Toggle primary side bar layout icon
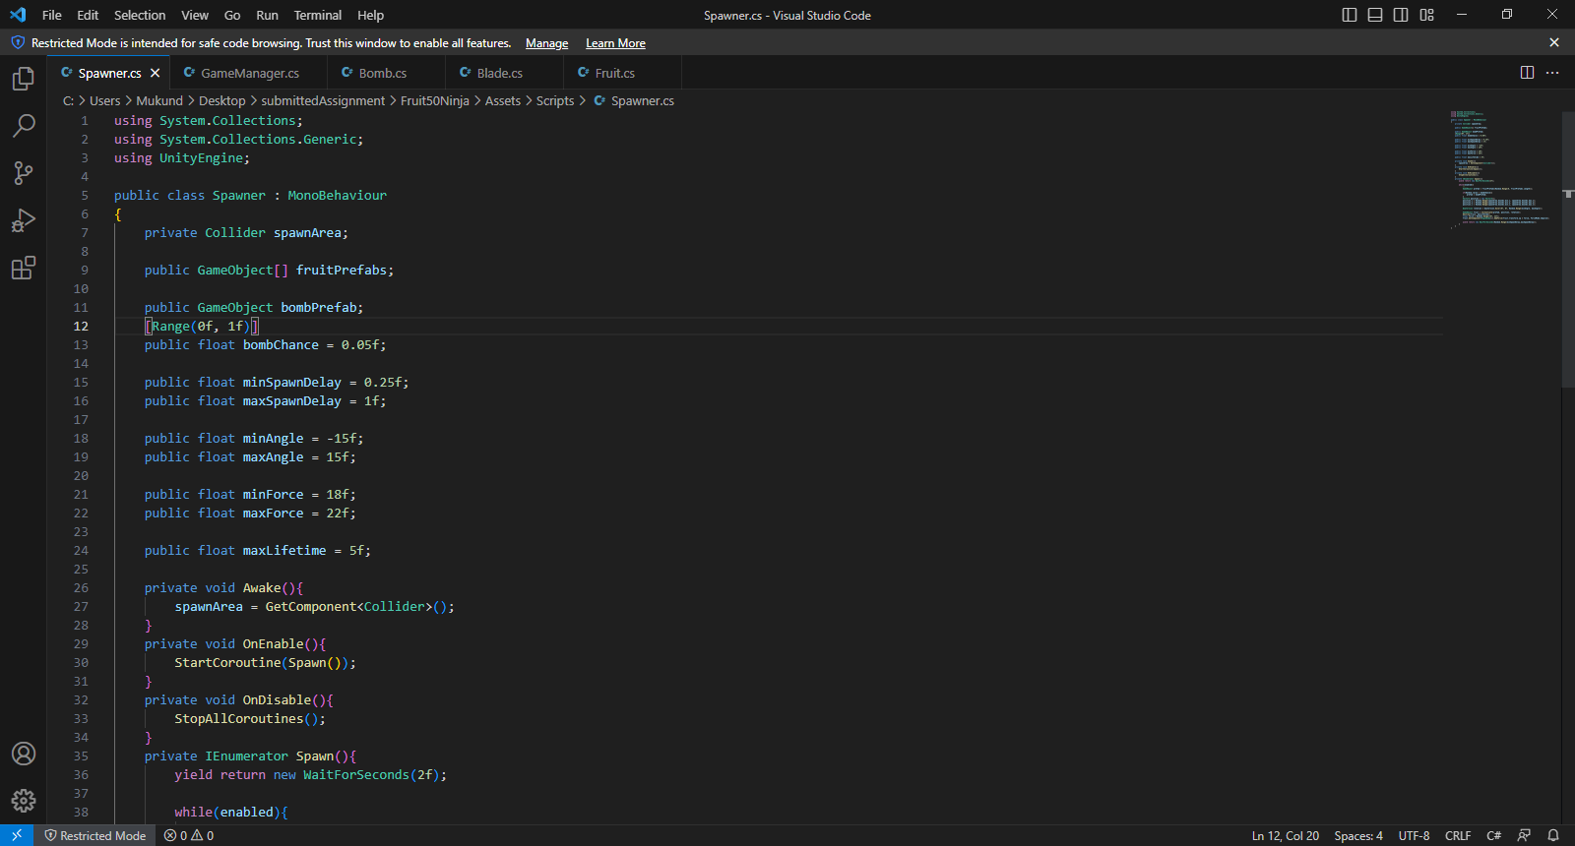1575x846 pixels. [x=1350, y=15]
